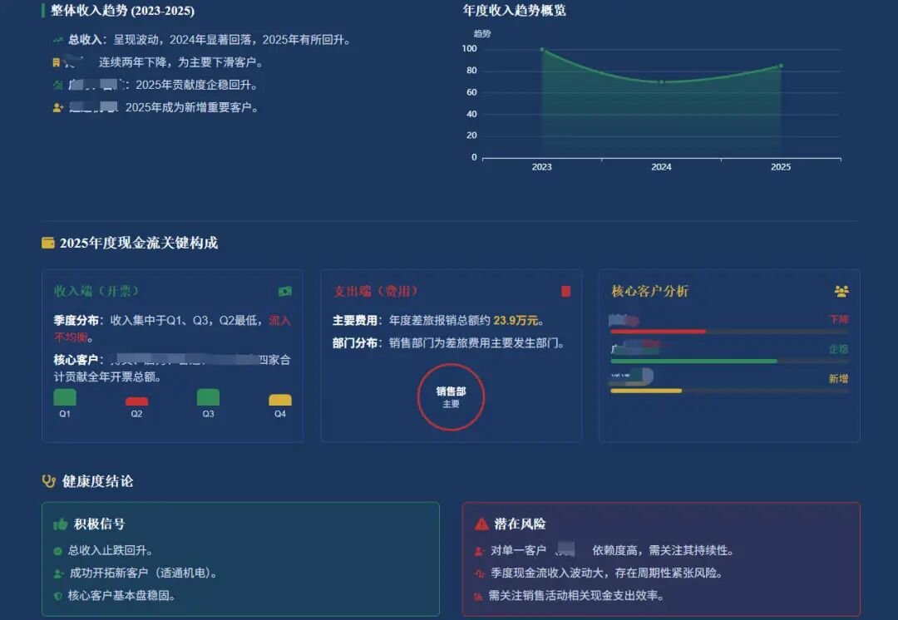Click the person-add icon beside new important customer bullet
Screen dimensions: 898x620
click(x=56, y=106)
